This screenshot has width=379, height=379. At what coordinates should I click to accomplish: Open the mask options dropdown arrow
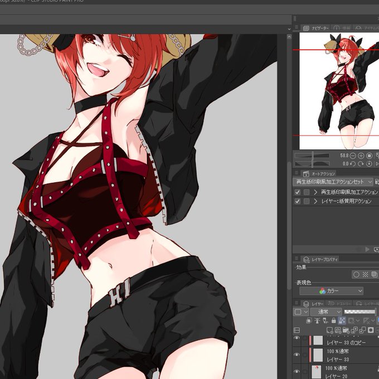coord(358,321)
